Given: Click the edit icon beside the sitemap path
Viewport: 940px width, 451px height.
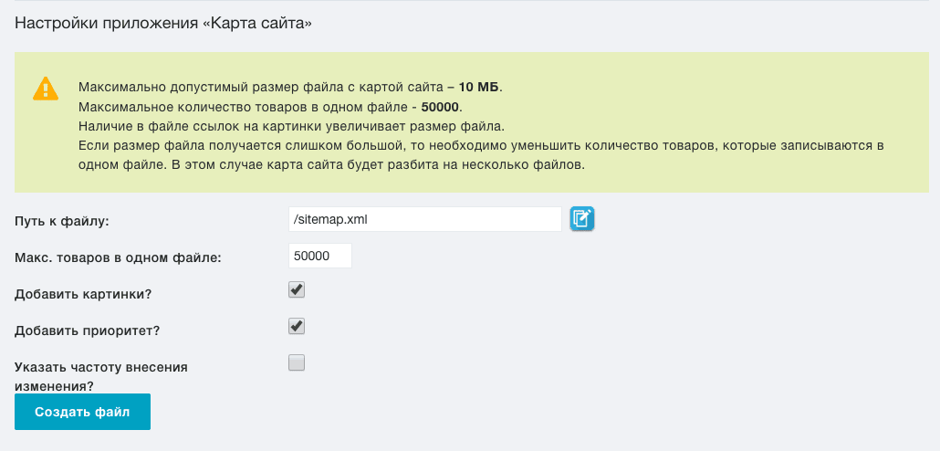Looking at the screenshot, I should [581, 219].
